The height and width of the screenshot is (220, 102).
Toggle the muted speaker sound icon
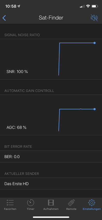tap(94, 18)
